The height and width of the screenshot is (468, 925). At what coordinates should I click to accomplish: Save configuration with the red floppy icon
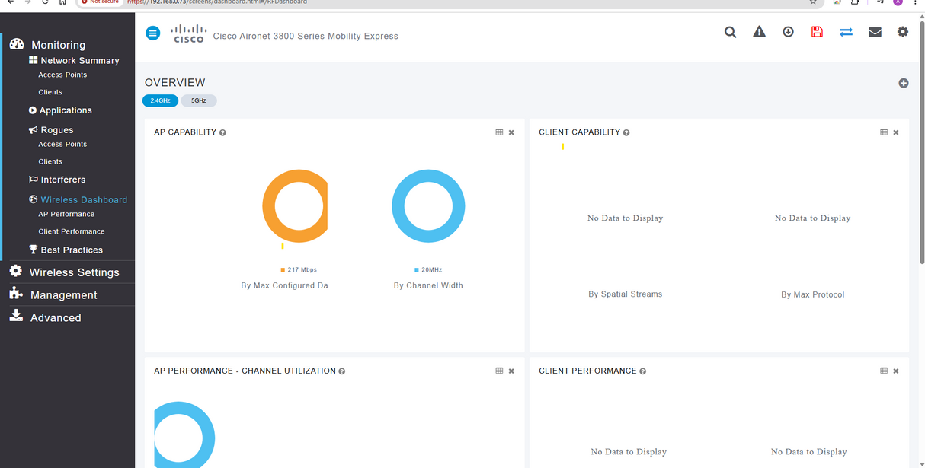(817, 32)
